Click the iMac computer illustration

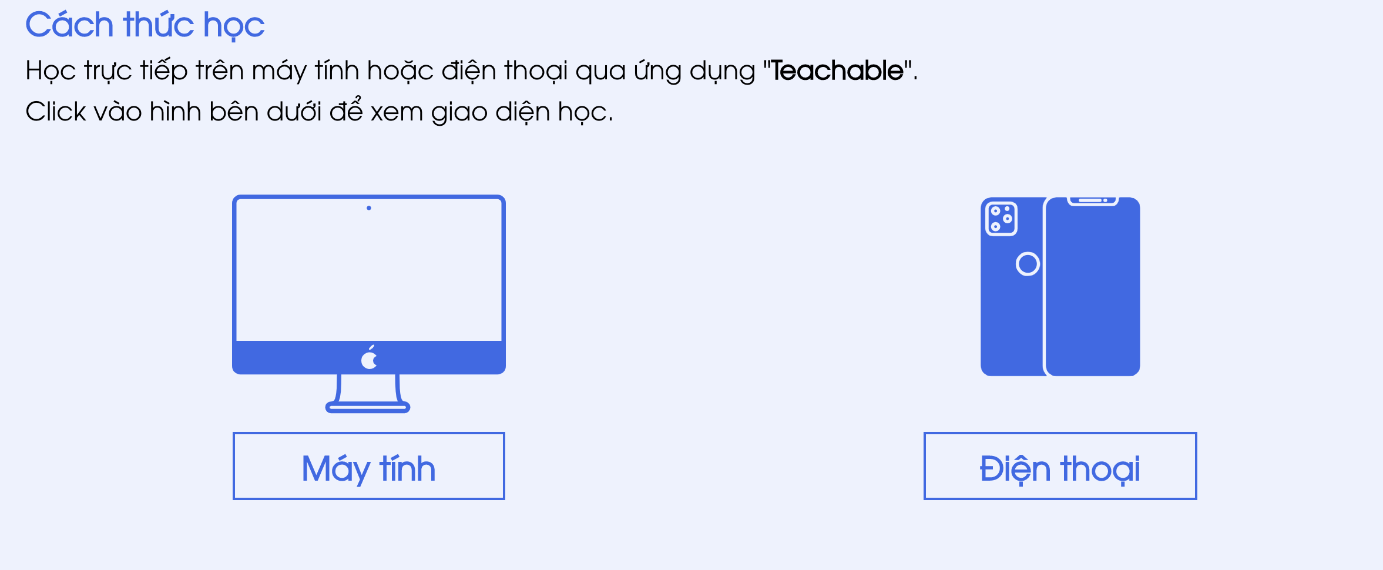coord(368,304)
